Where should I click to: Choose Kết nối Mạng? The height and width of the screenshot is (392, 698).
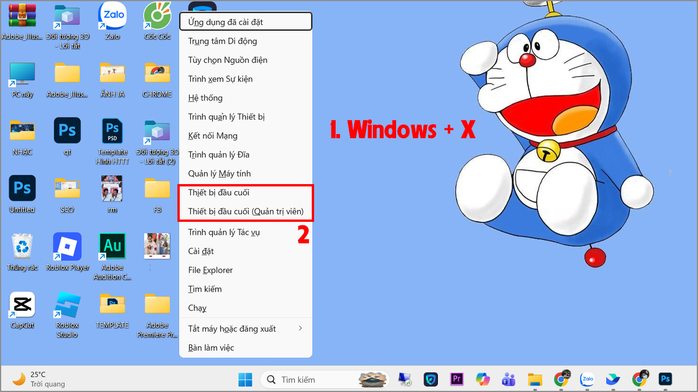click(x=245, y=135)
